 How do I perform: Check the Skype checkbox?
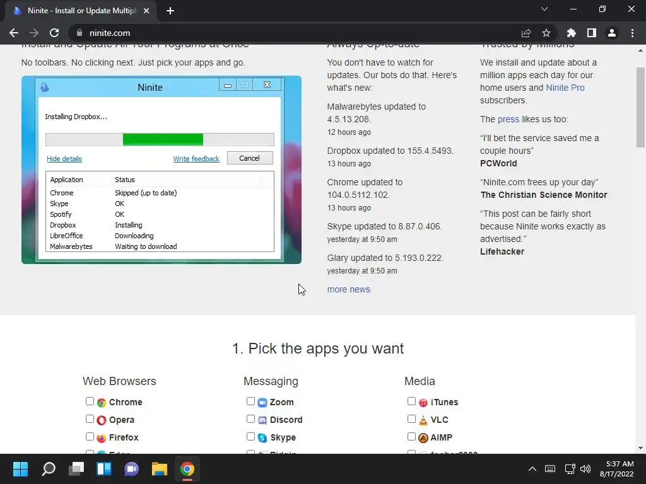pos(250,437)
